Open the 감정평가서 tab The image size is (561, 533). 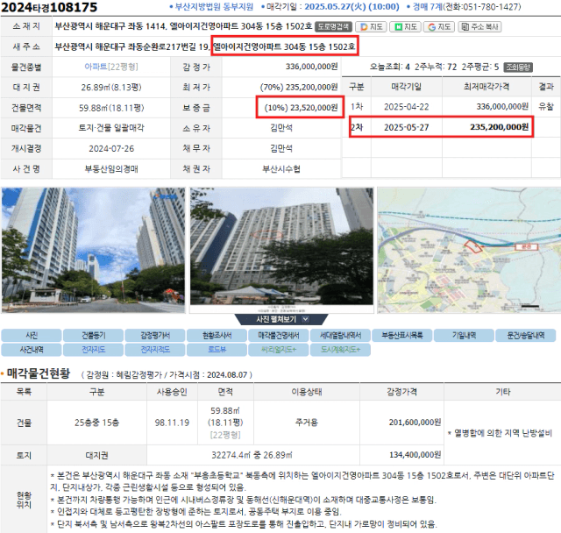coord(155,335)
